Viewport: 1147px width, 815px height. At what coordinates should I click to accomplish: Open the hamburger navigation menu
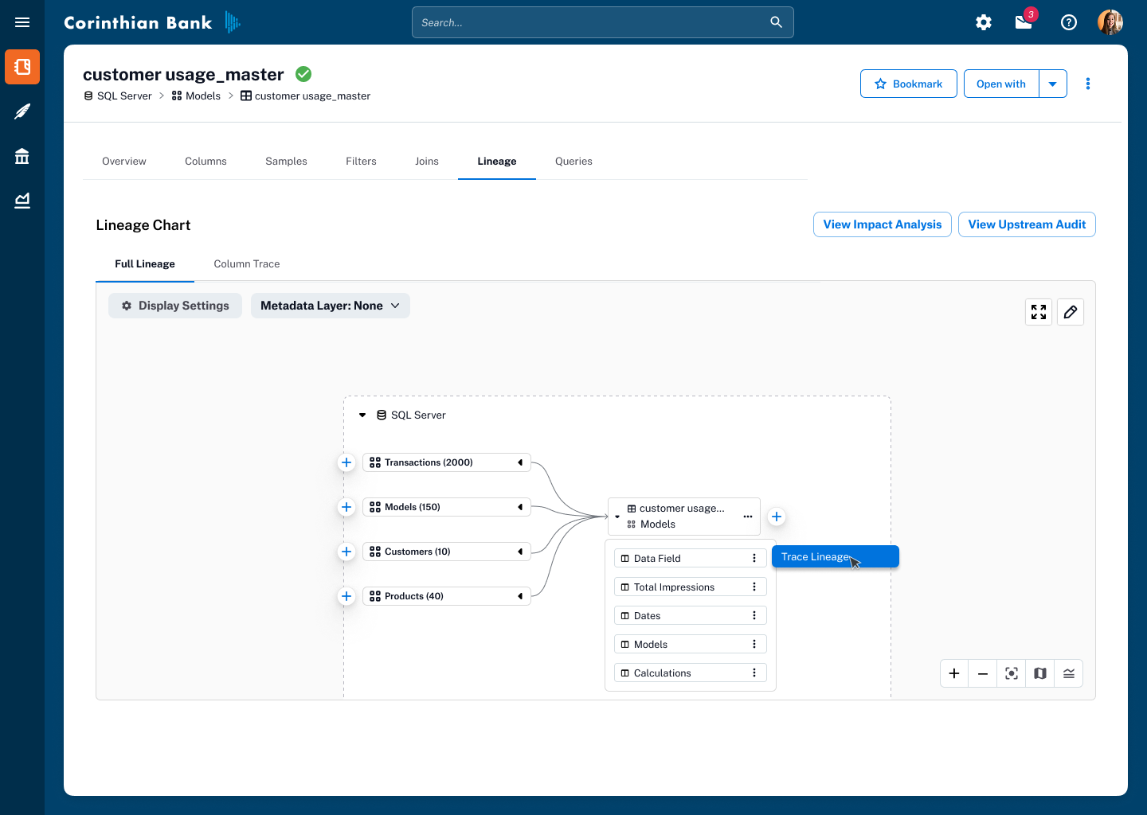[22, 22]
